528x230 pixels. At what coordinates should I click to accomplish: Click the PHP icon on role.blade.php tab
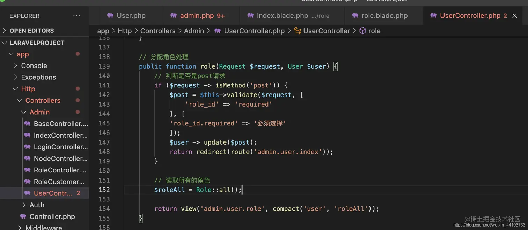[x=355, y=16]
